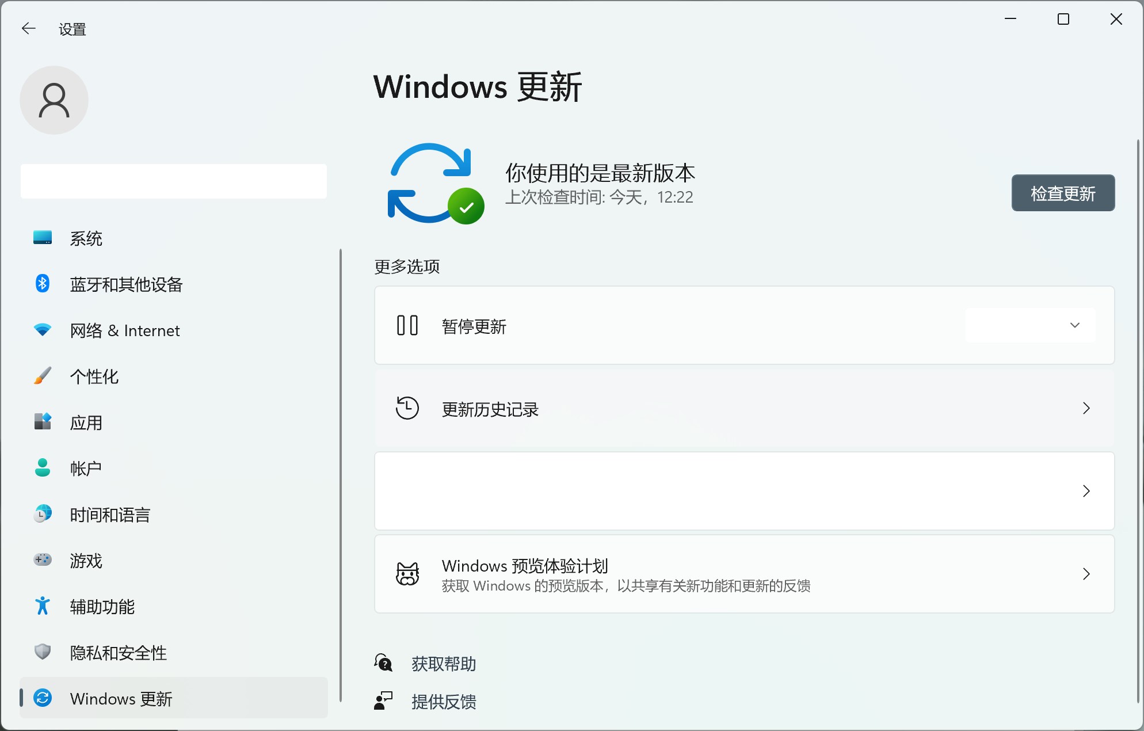
Task: Click the Bluetooth icon in sidebar
Action: click(x=43, y=284)
